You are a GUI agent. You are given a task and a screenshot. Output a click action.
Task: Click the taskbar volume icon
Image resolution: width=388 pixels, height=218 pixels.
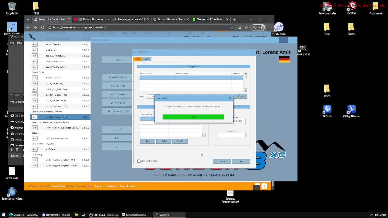pos(376,215)
